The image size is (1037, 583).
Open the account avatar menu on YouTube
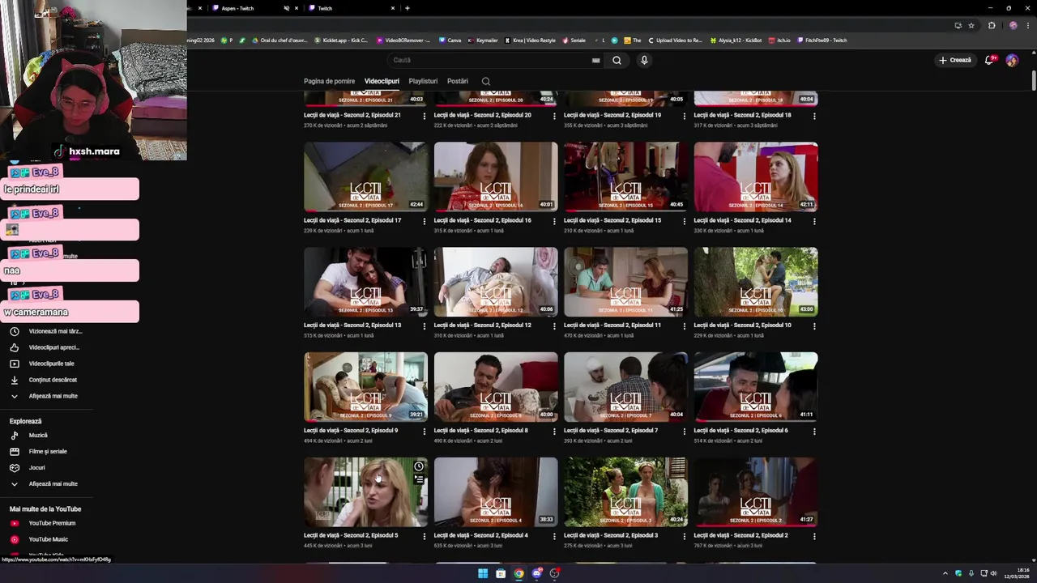point(1012,60)
